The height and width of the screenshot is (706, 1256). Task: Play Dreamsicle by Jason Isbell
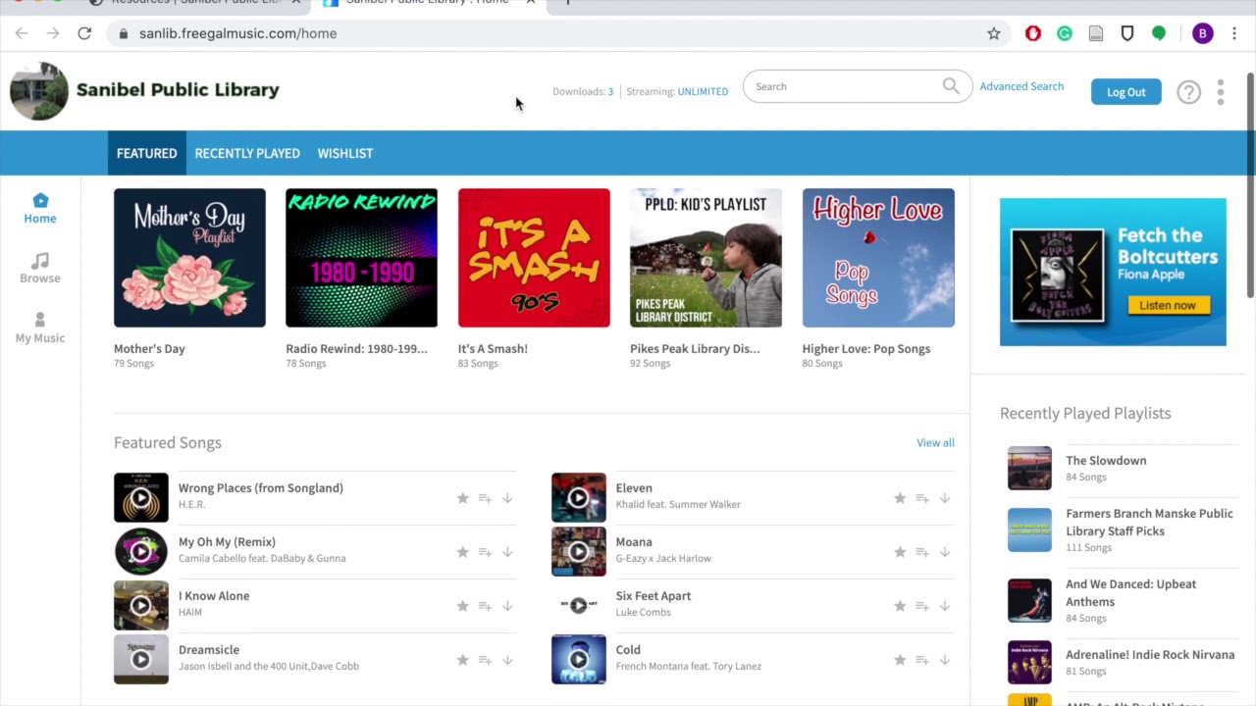click(x=141, y=660)
